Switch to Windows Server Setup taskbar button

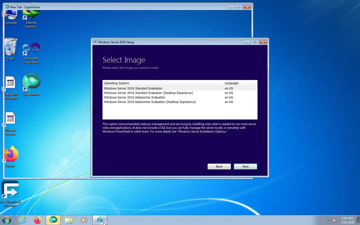pyautogui.click(x=100, y=220)
